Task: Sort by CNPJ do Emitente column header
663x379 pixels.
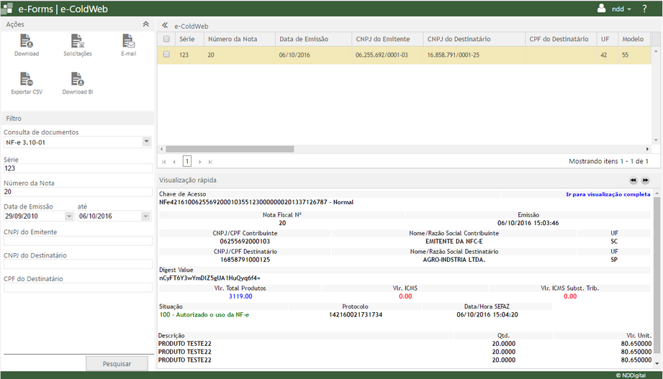Action: point(383,39)
